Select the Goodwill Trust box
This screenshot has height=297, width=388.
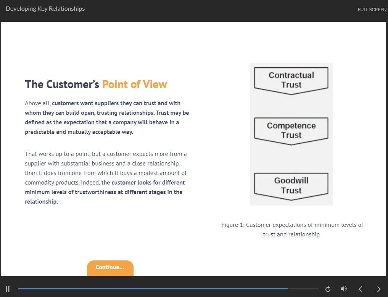(291, 186)
